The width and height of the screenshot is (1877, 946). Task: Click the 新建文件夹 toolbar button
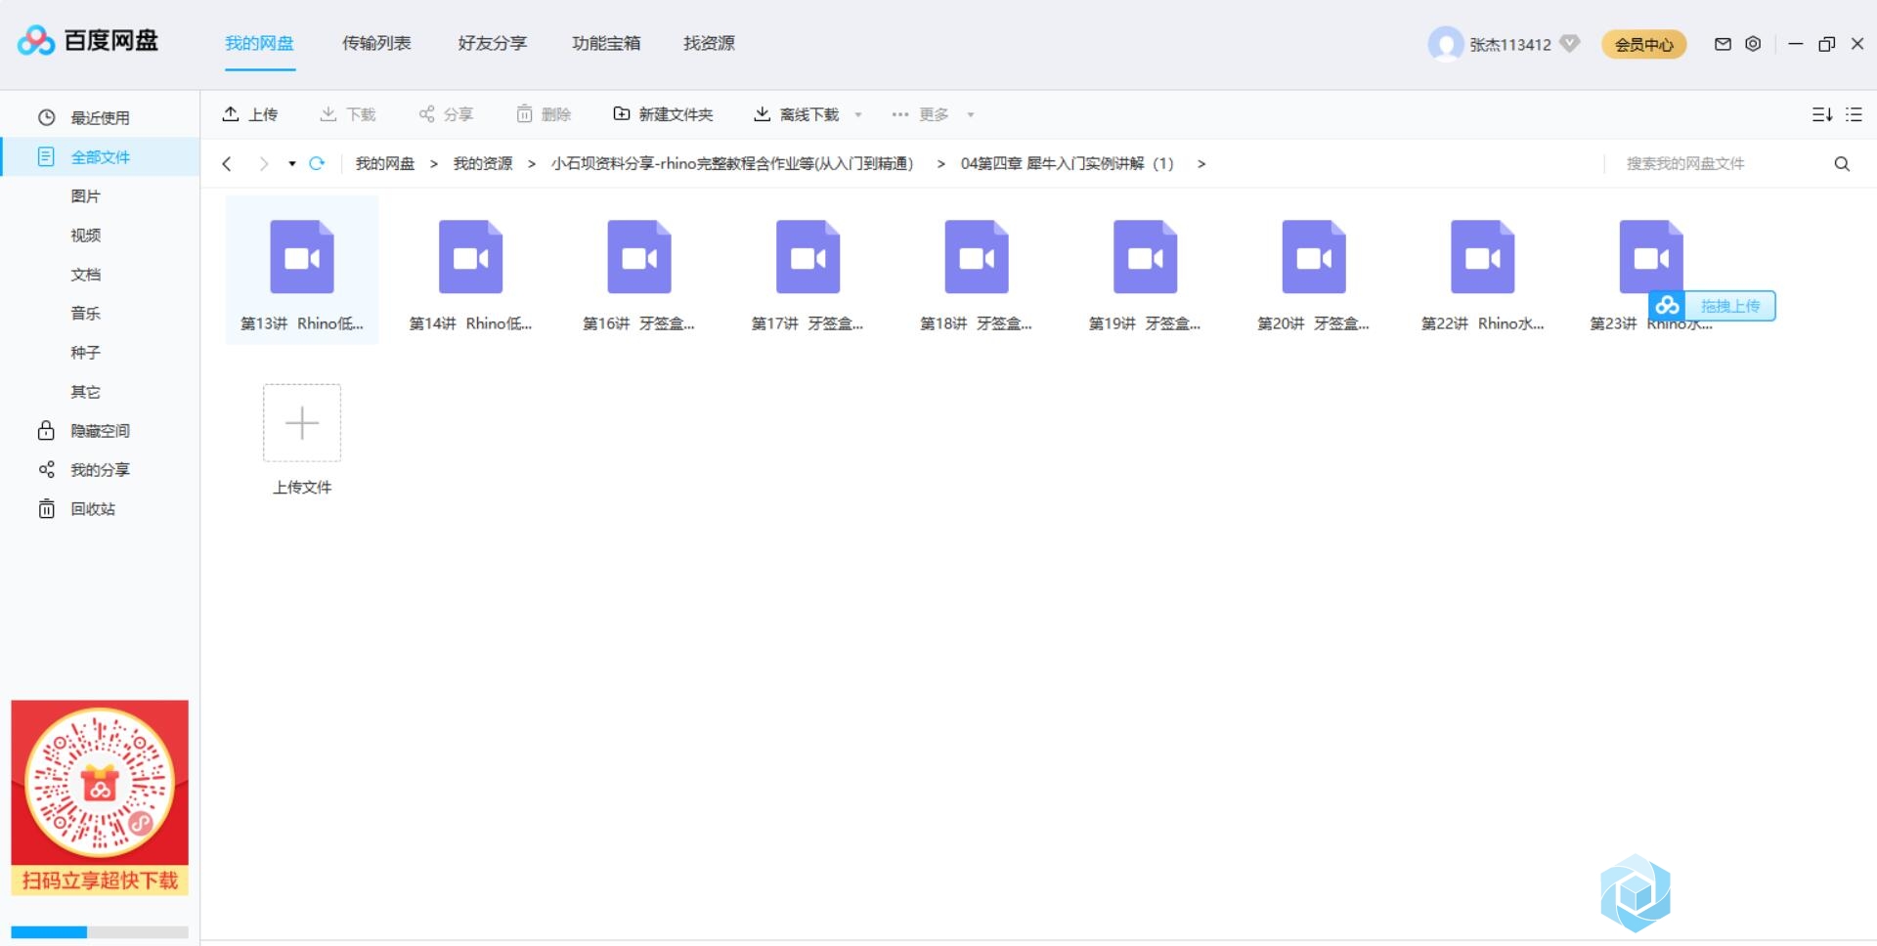coord(663,114)
